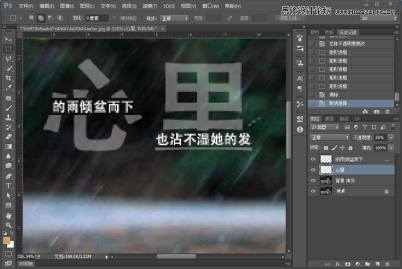Toggle Quick Mask mode icon
Screen dimensions: 402x269
coord(8,254)
